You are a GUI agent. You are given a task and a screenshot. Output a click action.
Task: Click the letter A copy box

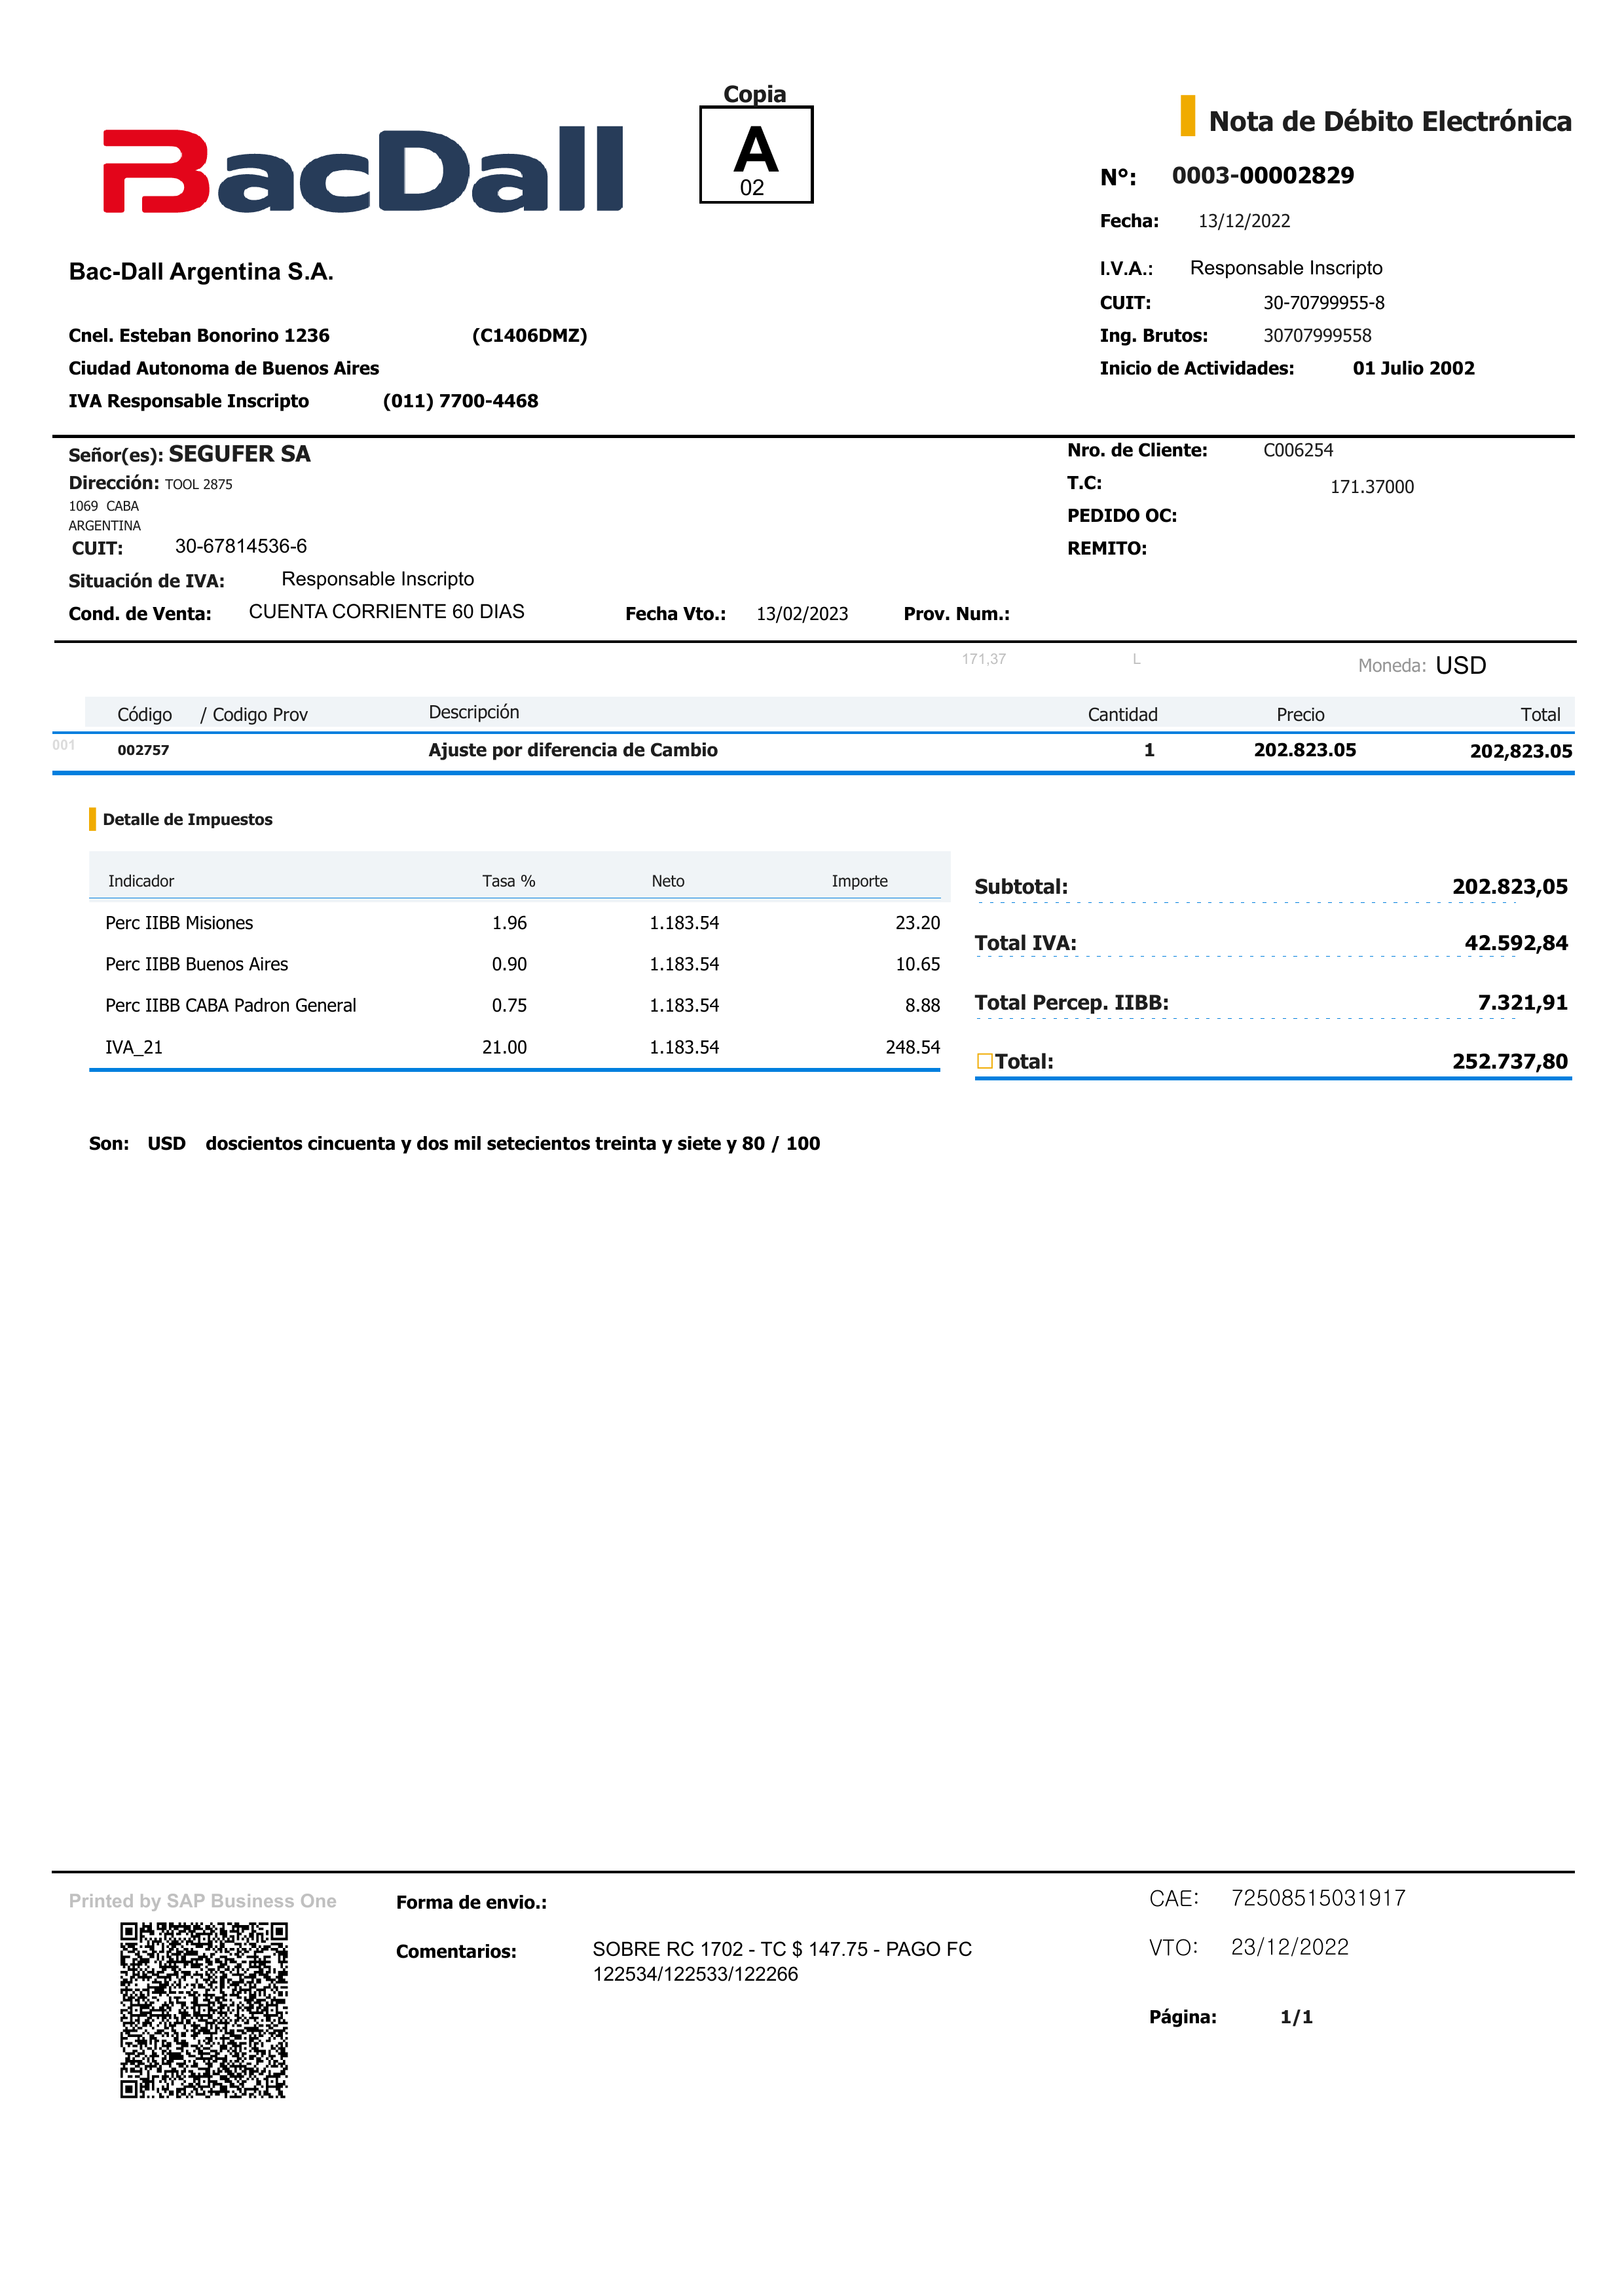pyautogui.click(x=756, y=155)
